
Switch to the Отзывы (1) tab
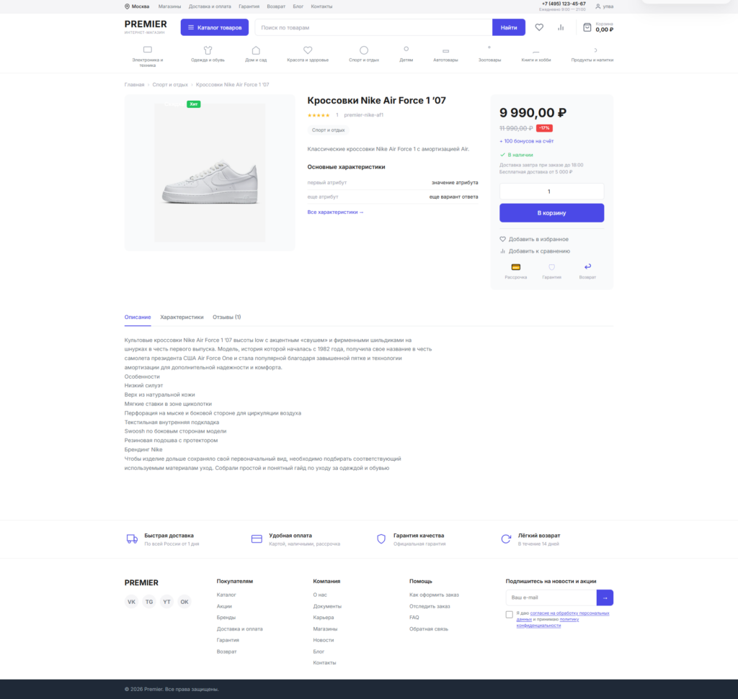click(x=227, y=317)
